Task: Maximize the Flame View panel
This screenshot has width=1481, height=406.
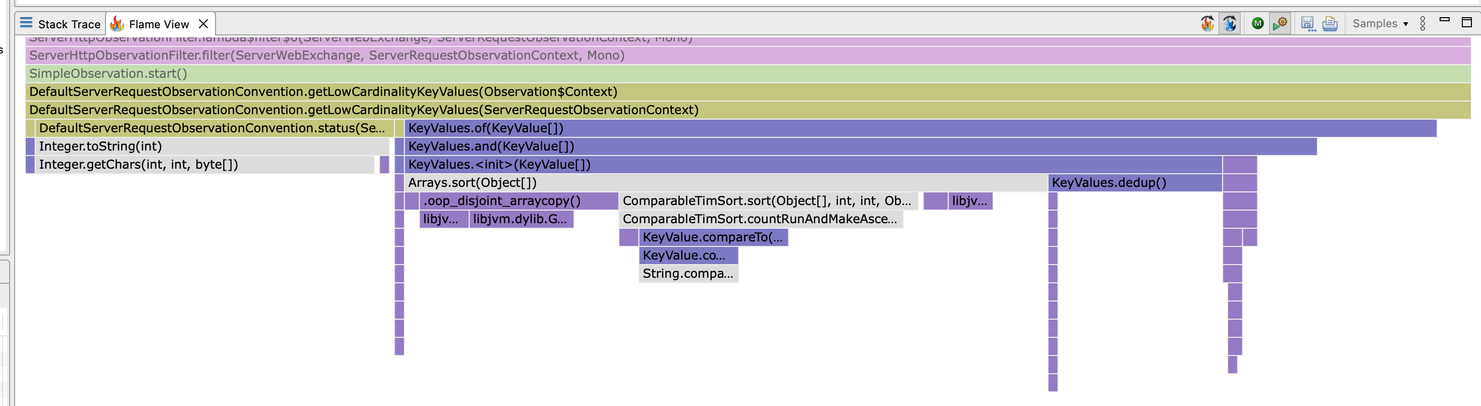Action: tap(1467, 22)
